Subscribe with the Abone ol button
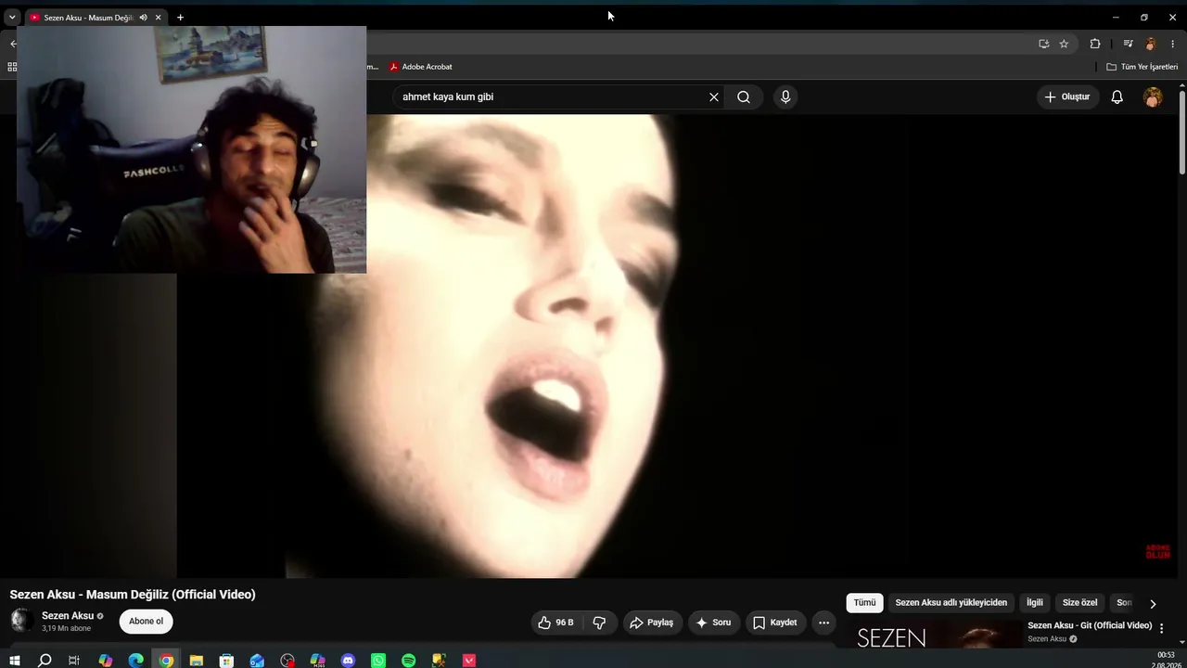 coord(146,622)
